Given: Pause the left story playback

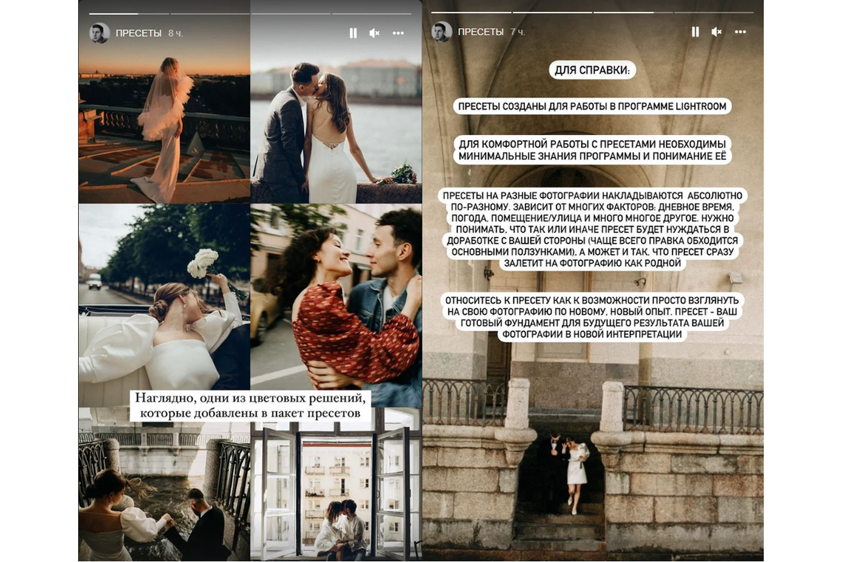Looking at the screenshot, I should (353, 33).
